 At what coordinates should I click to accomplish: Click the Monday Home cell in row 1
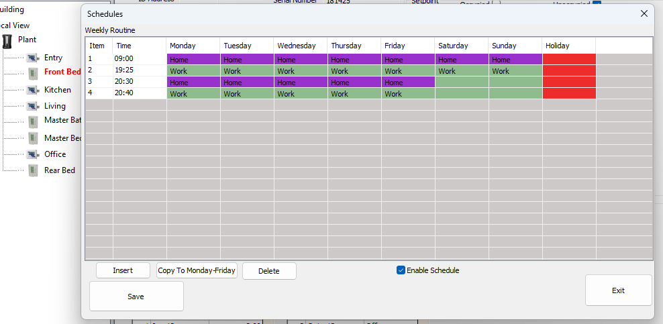(x=193, y=59)
